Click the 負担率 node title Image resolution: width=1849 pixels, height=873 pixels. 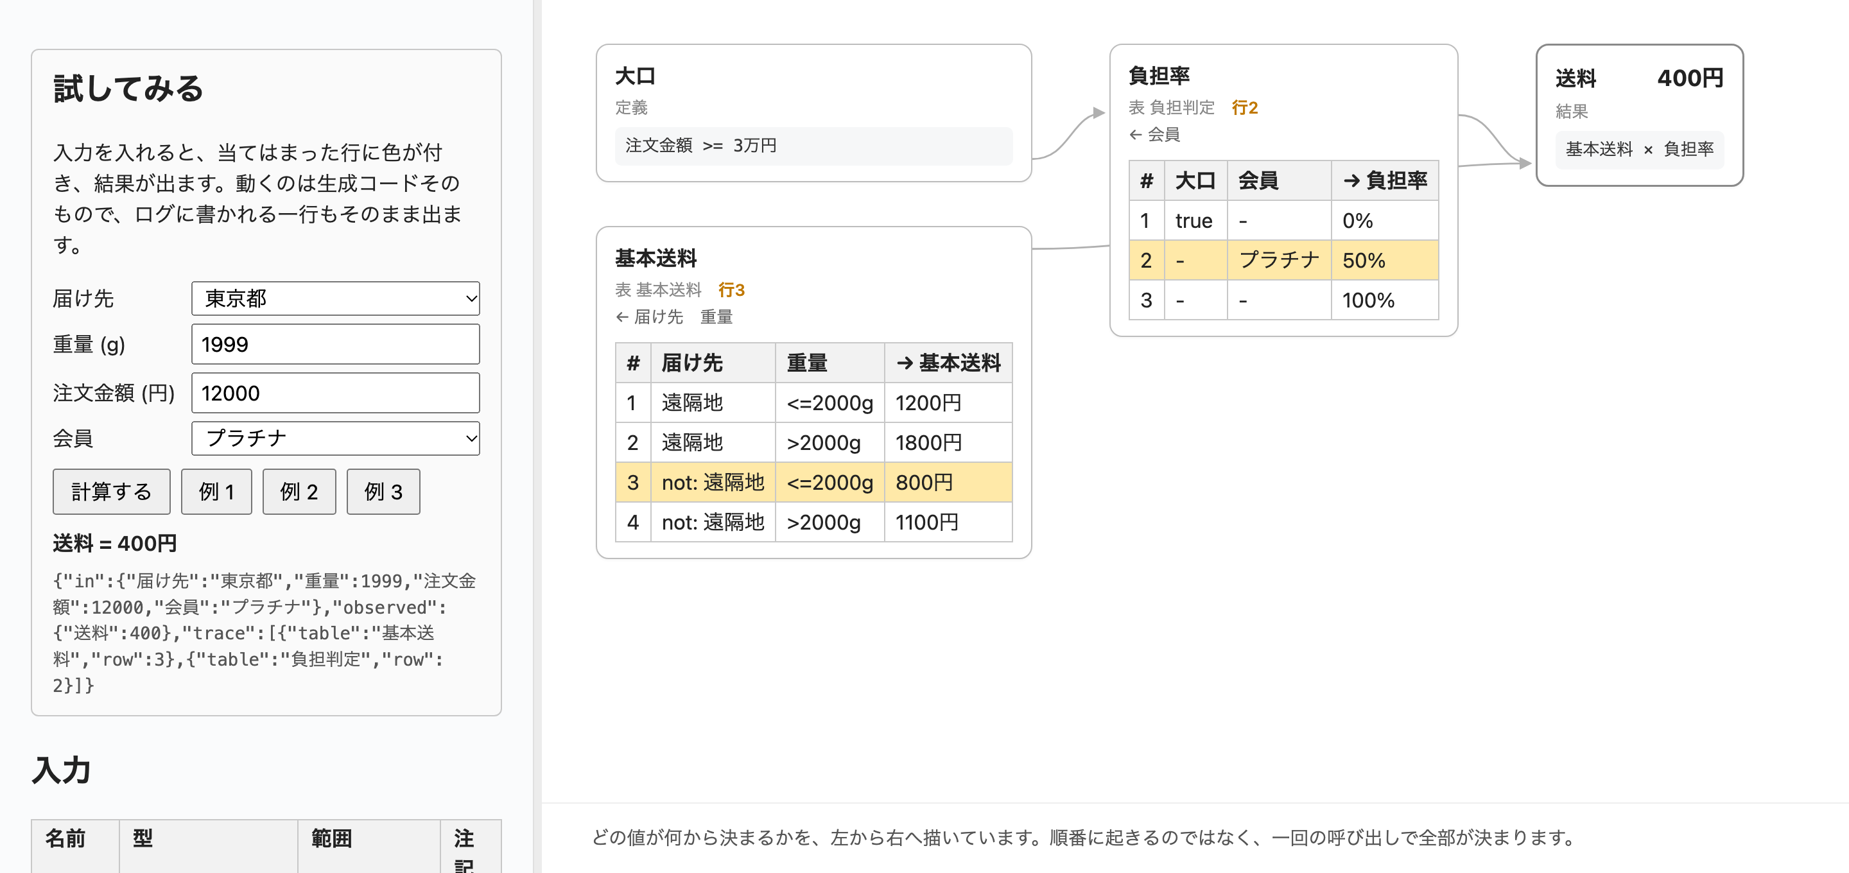(x=1159, y=75)
